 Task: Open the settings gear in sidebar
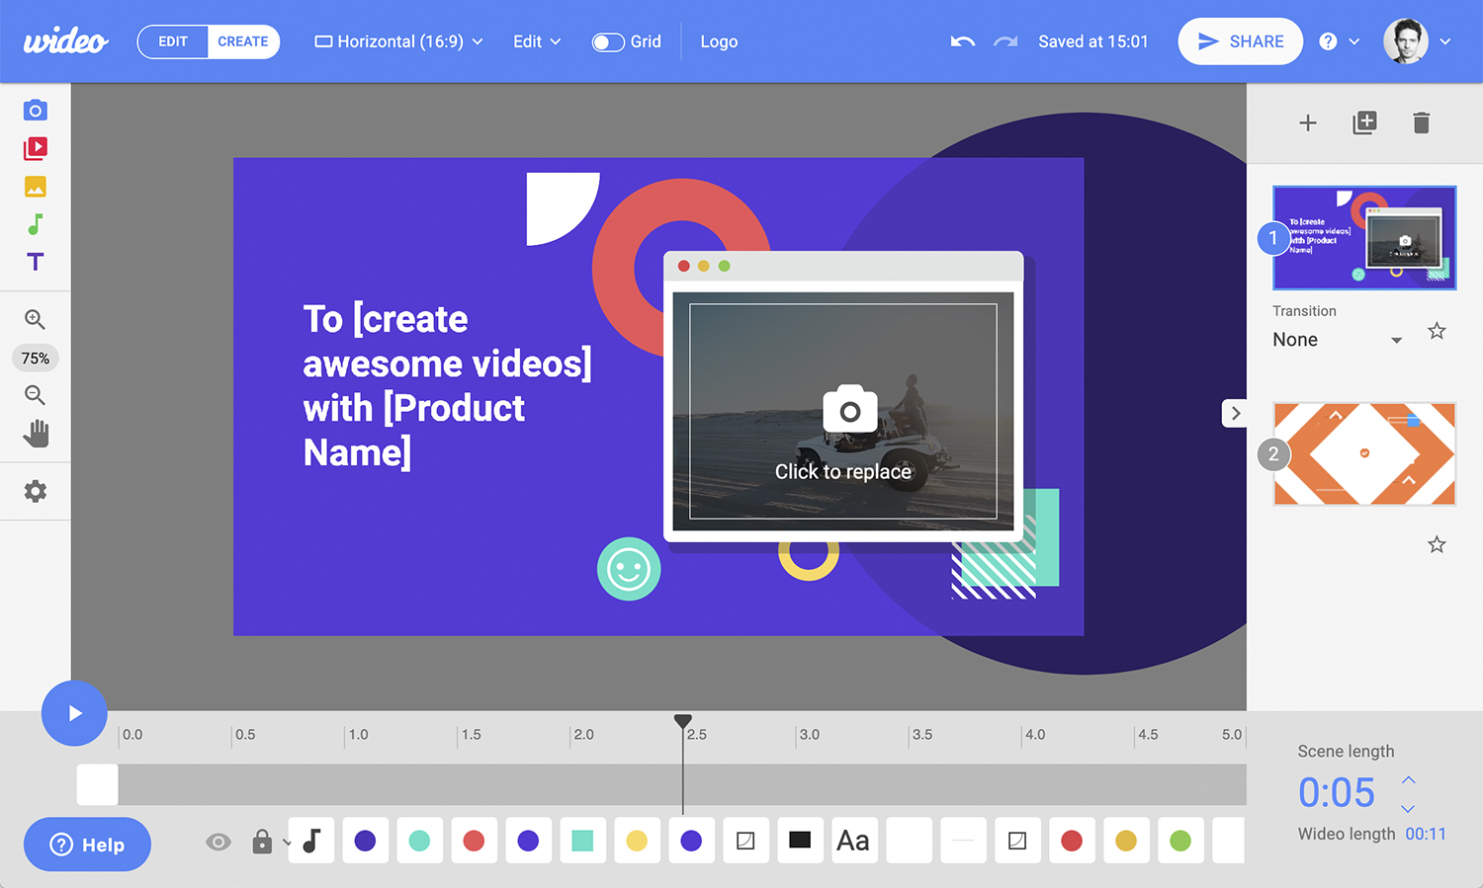point(36,491)
